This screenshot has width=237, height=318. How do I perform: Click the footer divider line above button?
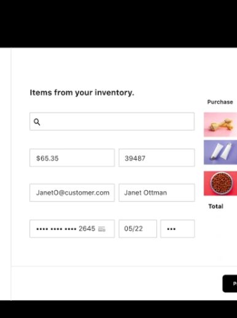tap(124, 266)
